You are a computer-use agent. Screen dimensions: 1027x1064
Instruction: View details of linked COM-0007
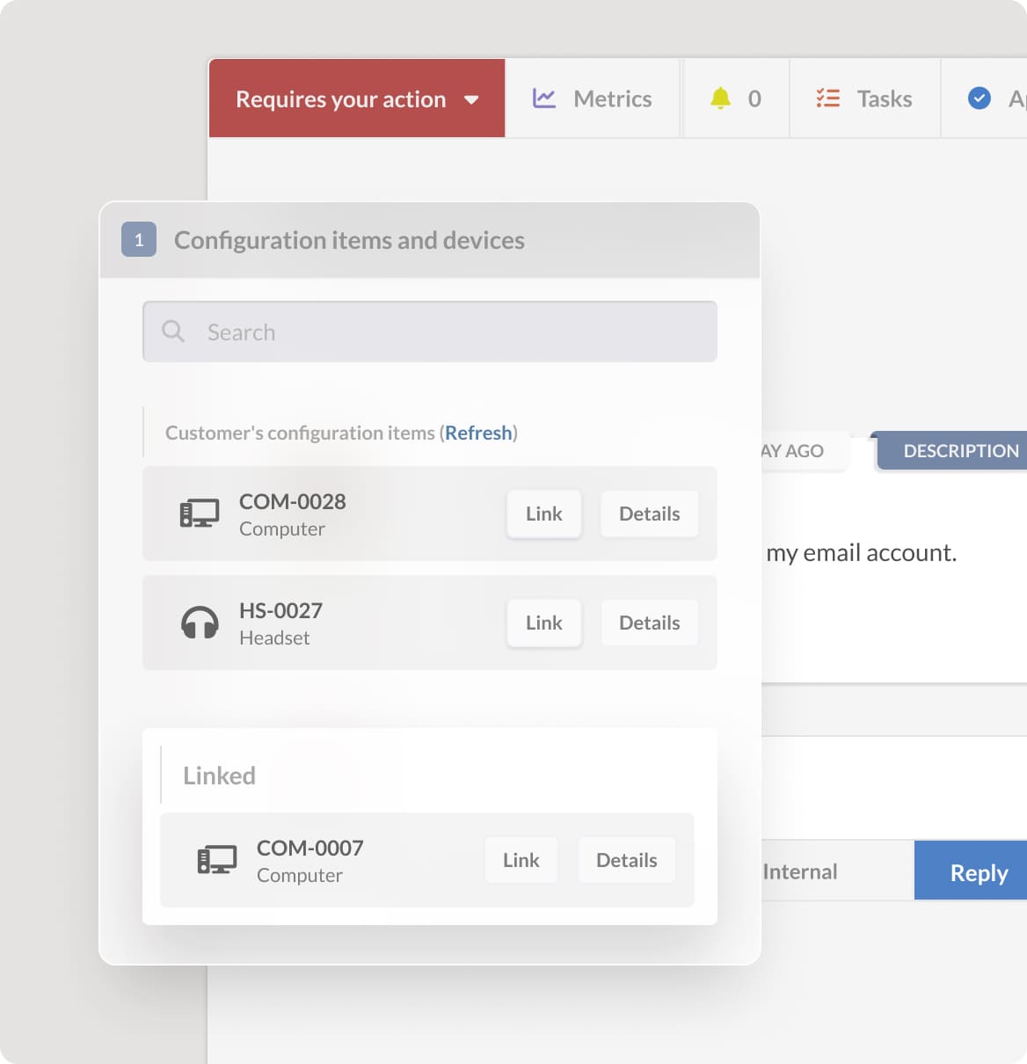627,860
